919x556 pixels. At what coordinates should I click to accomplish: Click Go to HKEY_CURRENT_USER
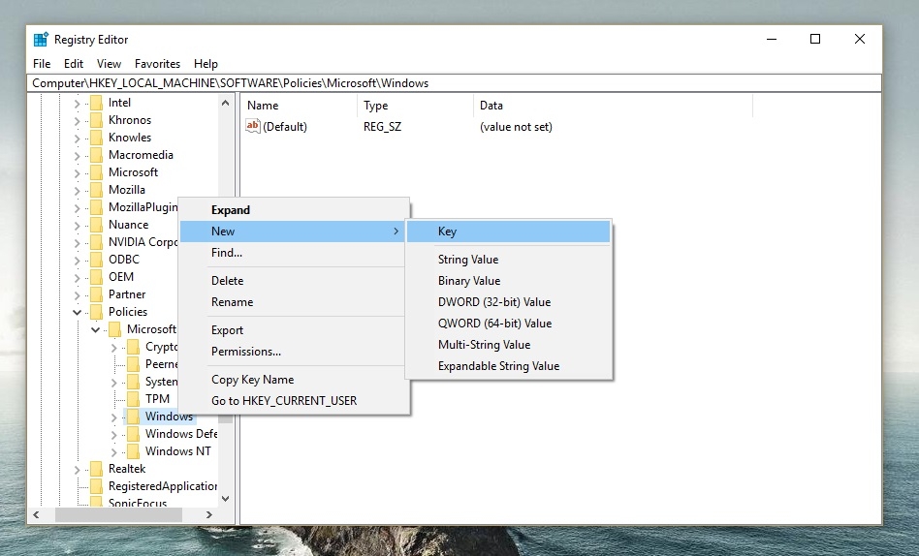pos(292,401)
